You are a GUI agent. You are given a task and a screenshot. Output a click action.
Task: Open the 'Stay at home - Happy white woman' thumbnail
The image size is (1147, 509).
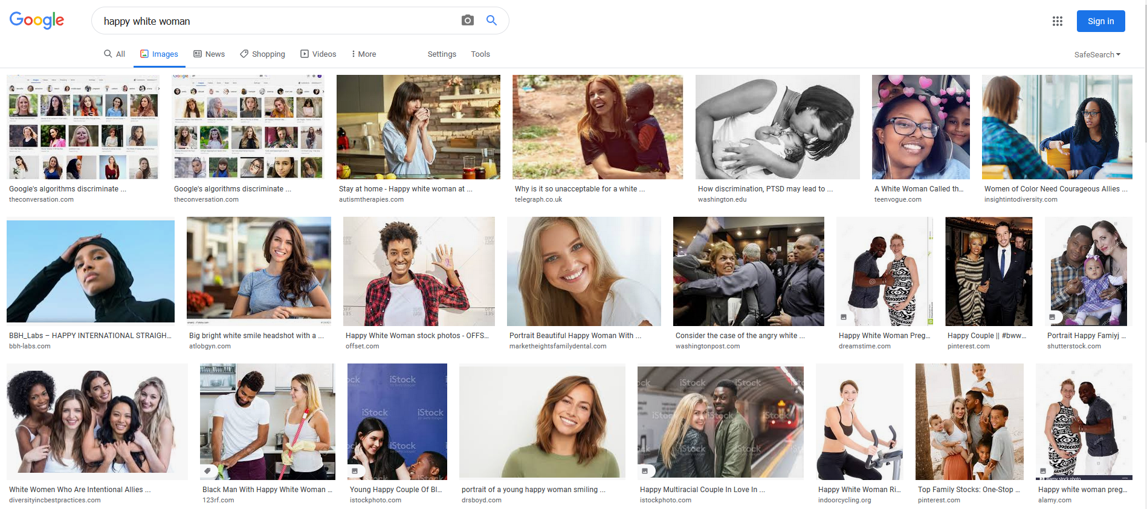[418, 127]
